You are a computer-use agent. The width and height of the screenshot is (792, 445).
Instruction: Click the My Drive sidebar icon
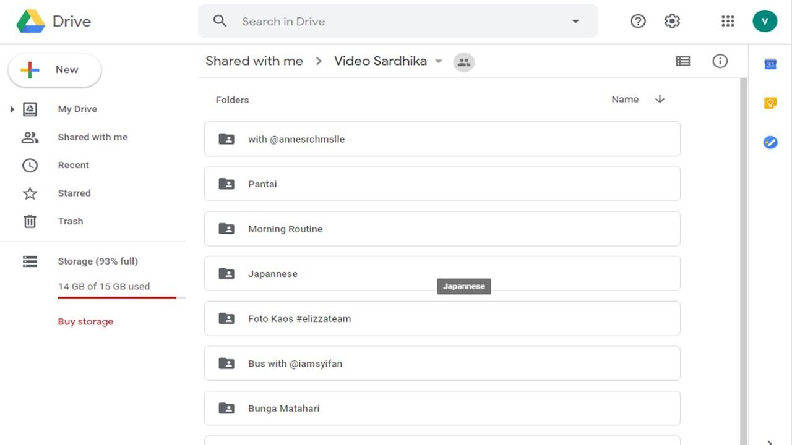tap(30, 109)
